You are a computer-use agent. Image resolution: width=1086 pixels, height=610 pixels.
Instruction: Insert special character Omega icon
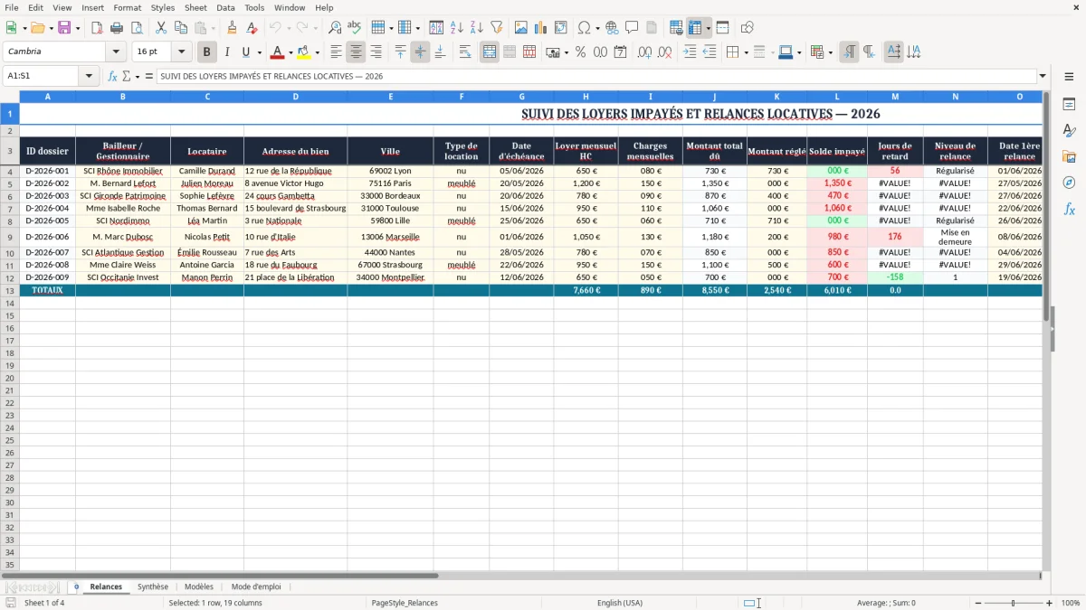(x=585, y=28)
